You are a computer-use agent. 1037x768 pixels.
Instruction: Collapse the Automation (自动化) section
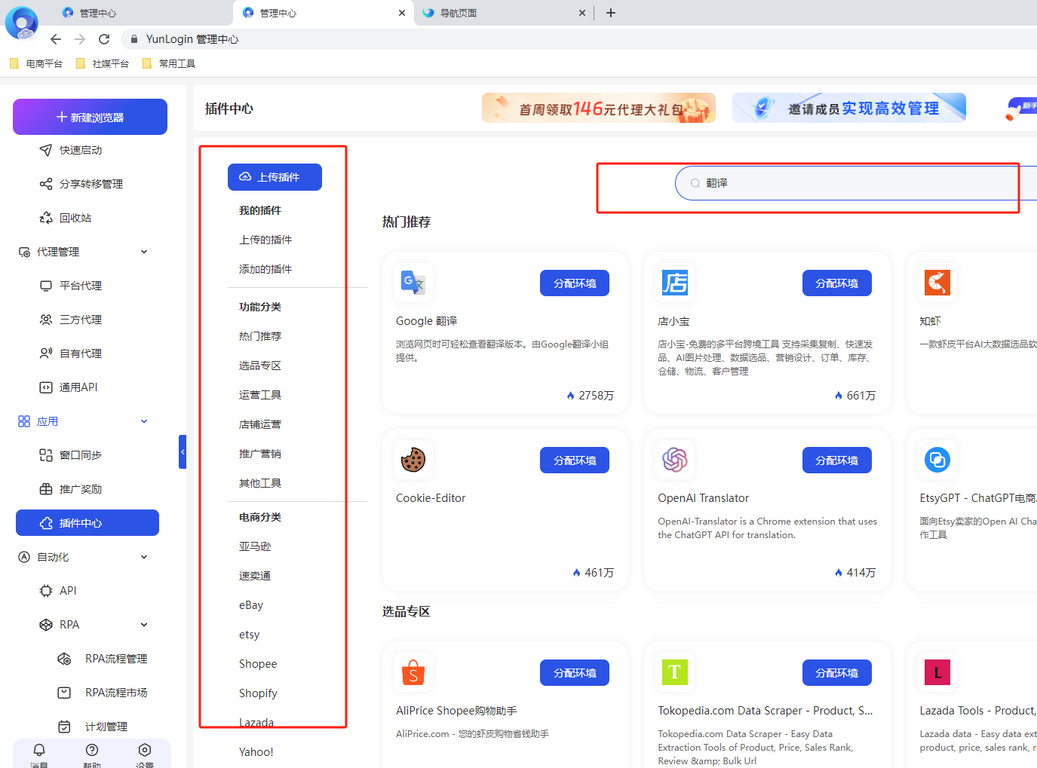144,557
